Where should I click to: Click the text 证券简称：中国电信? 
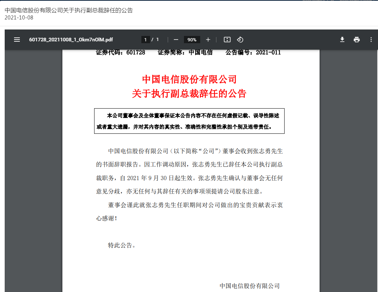(185, 53)
